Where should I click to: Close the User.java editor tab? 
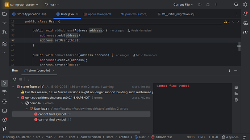pyautogui.click(x=77, y=14)
